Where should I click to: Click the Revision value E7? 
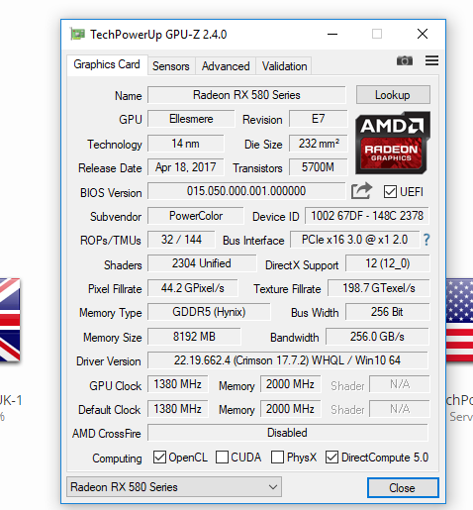pos(319,119)
